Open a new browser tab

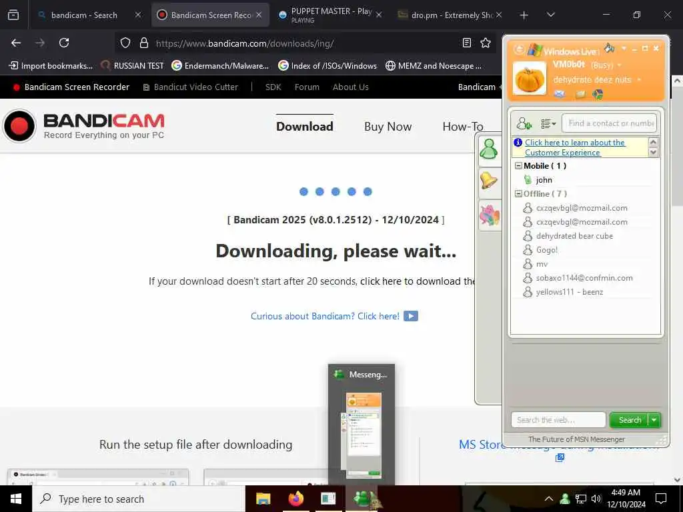click(x=524, y=15)
